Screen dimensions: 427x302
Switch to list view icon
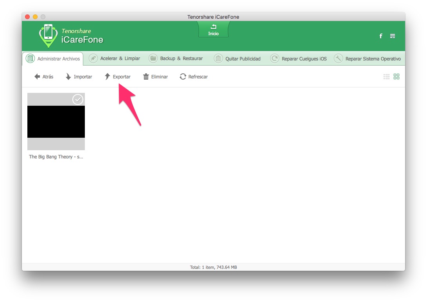pos(386,76)
